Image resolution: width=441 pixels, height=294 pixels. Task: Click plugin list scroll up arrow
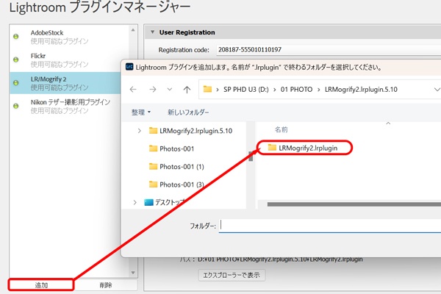pos(133,30)
